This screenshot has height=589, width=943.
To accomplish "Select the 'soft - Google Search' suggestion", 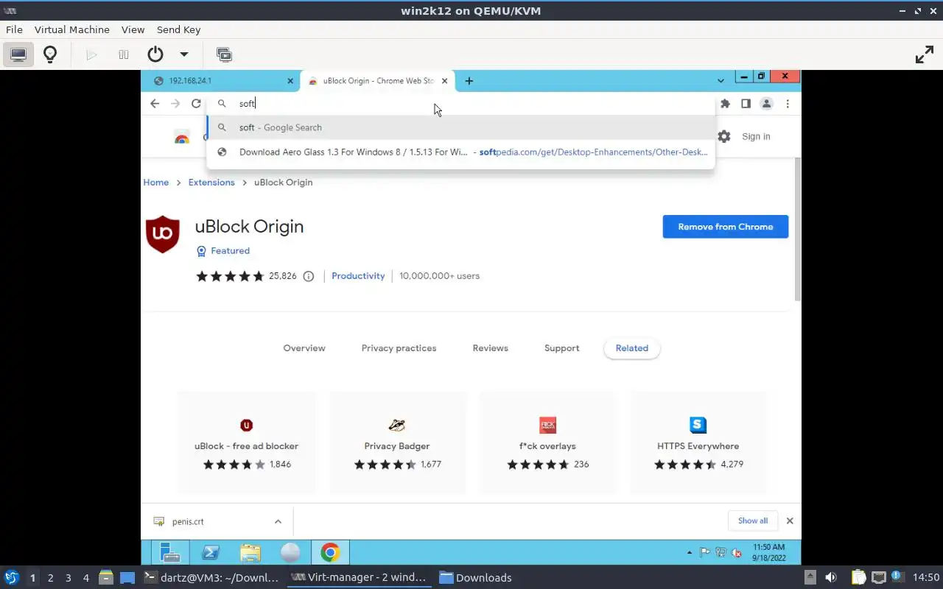I will point(460,127).
